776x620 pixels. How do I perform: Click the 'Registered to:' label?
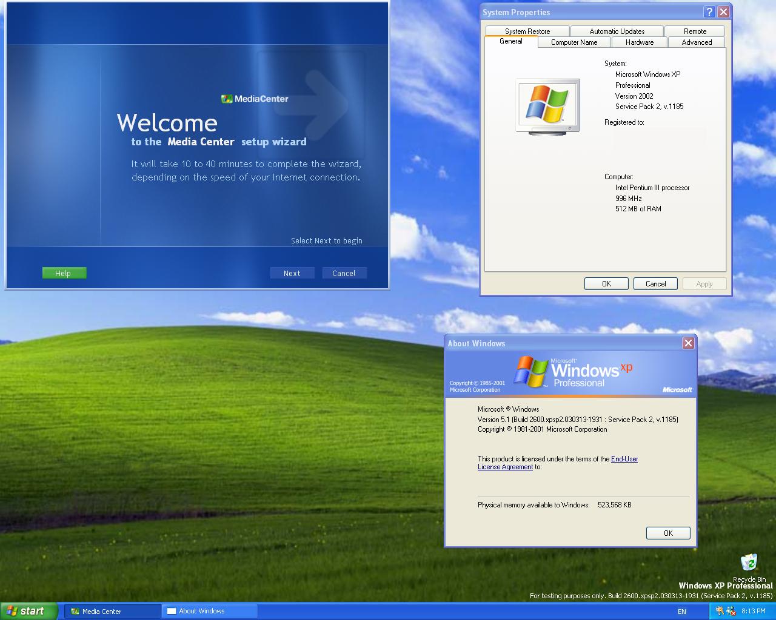coord(624,122)
